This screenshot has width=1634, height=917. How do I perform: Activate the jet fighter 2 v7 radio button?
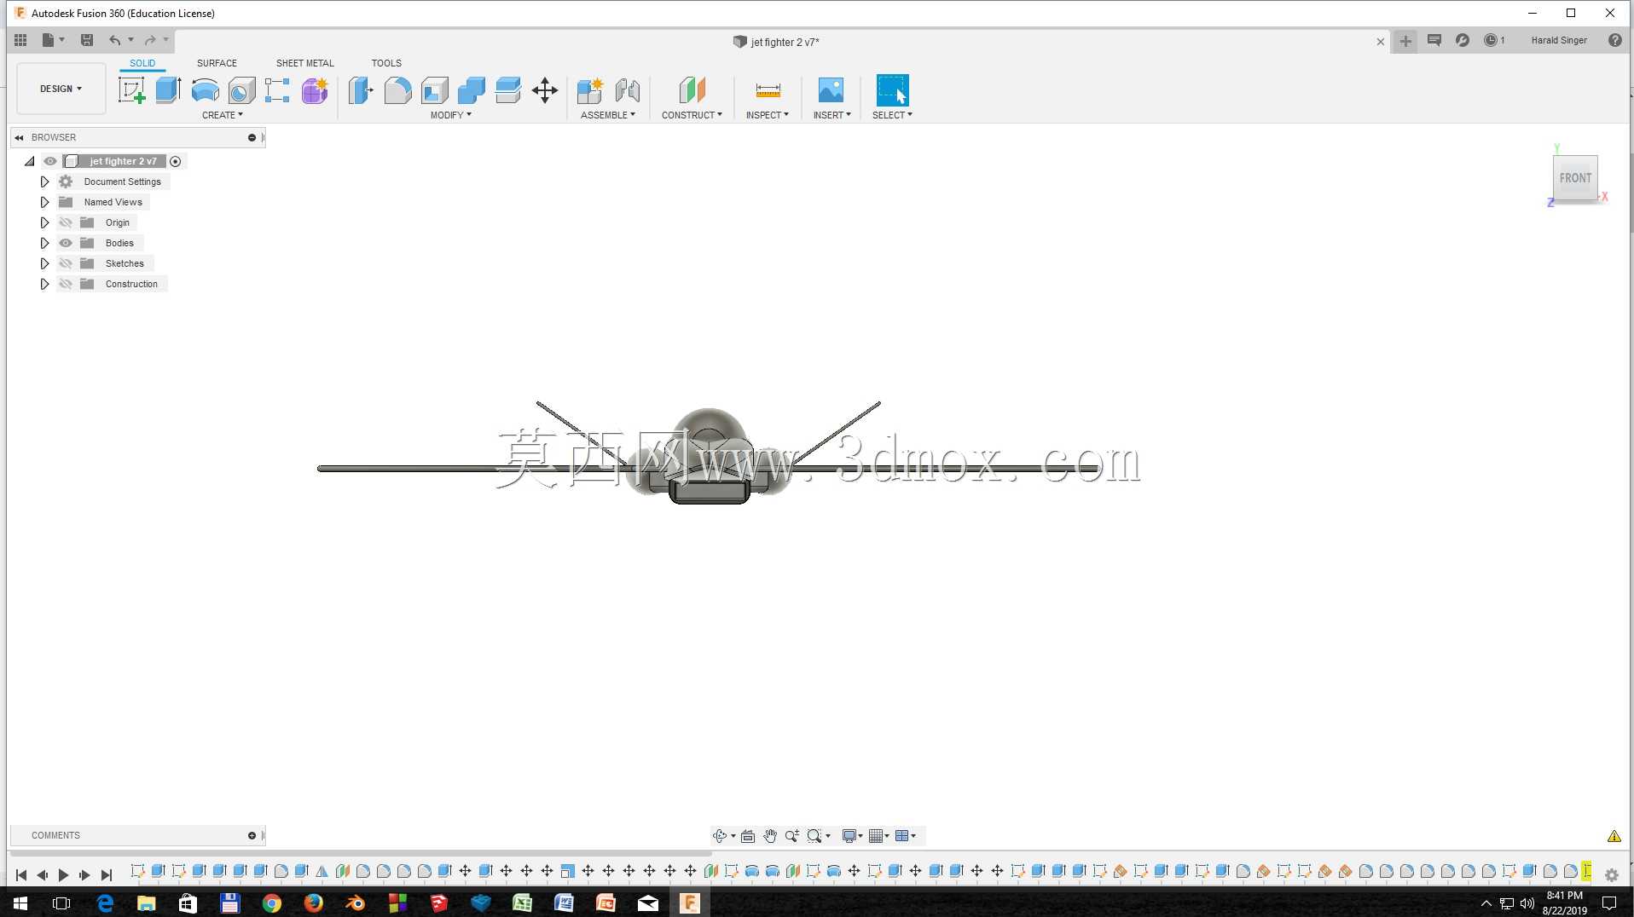(175, 161)
